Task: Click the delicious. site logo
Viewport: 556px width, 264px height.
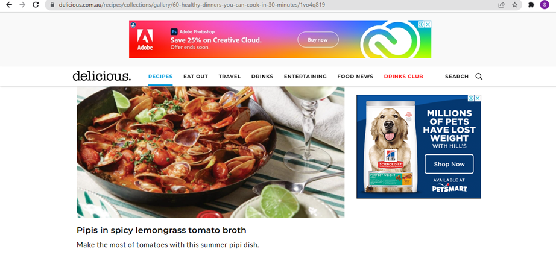Action: click(x=102, y=76)
